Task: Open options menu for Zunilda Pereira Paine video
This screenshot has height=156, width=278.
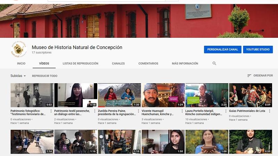Action: (x=138, y=111)
